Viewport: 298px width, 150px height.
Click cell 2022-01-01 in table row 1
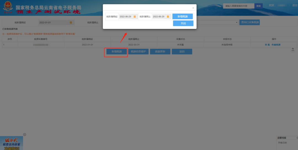click(87, 45)
